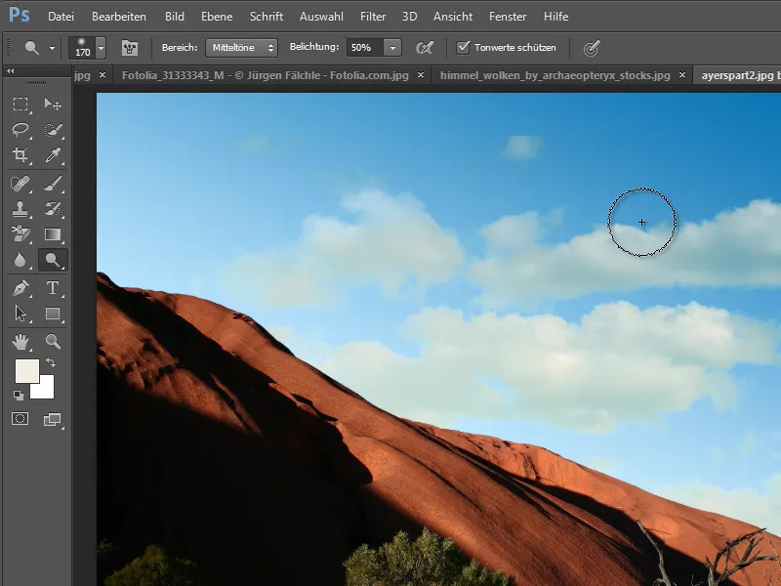Swap foreground and background colors

[51, 362]
